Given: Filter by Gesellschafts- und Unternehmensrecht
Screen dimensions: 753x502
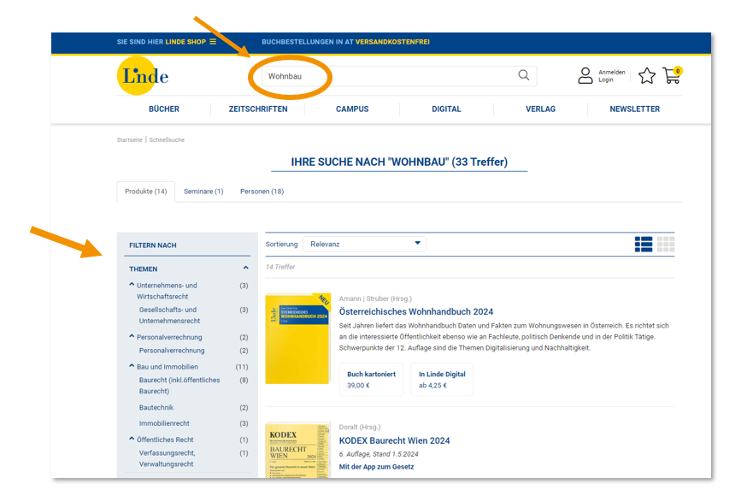Looking at the screenshot, I should click(x=169, y=315).
